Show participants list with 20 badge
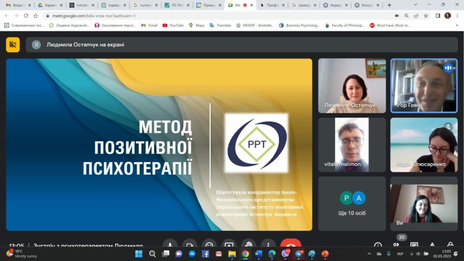 point(396,244)
